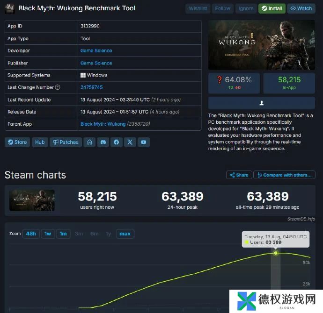Toggle Ignore for this app
The image size is (323, 313).
click(246, 8)
